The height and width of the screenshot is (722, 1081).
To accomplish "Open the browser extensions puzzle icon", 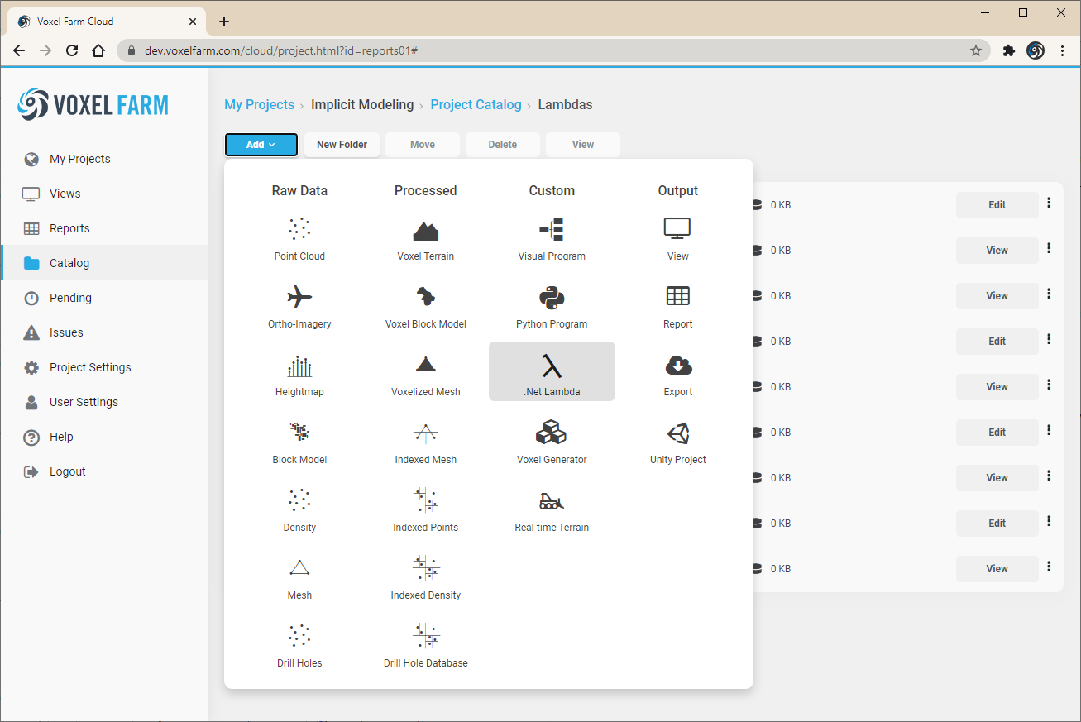I will point(1008,50).
